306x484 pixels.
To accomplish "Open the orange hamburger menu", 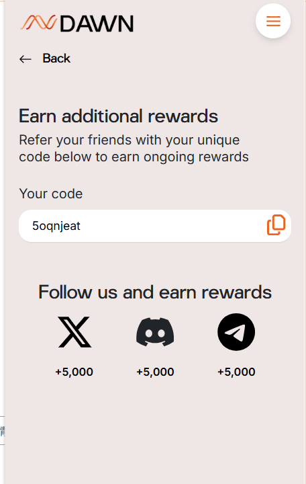I will pyautogui.click(x=273, y=21).
